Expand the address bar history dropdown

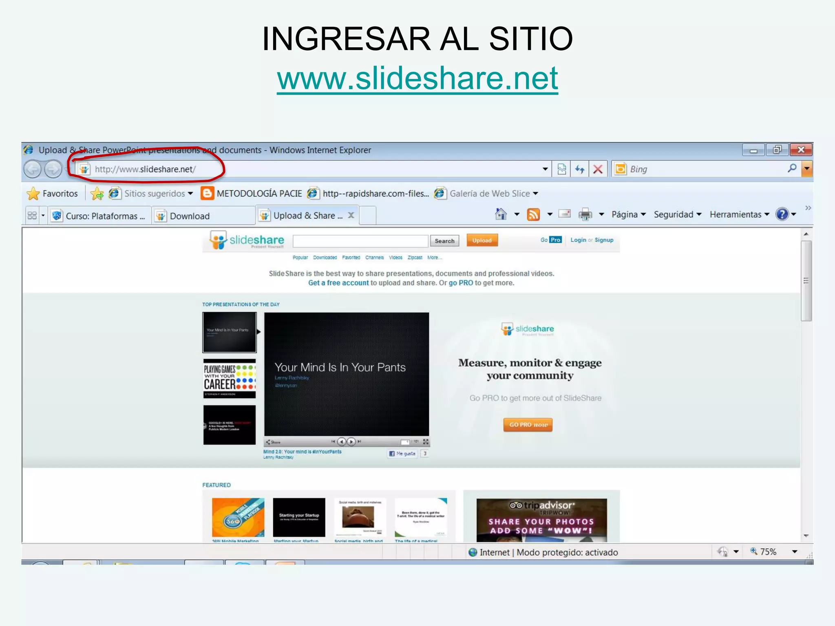(x=545, y=169)
